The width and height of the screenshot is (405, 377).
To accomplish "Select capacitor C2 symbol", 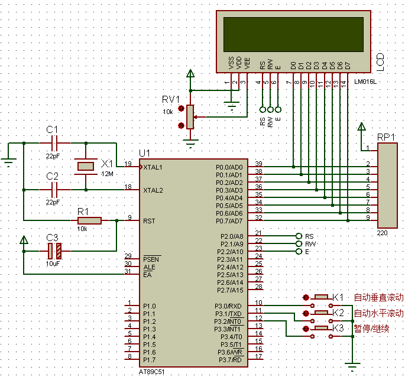I will click(54, 190).
